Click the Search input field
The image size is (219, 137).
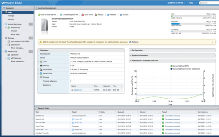point(209,3)
